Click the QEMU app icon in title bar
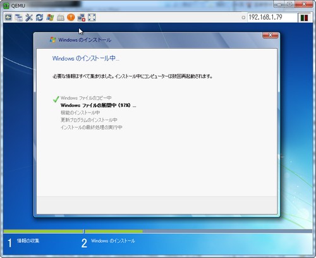316x258 pixels. (6, 6)
